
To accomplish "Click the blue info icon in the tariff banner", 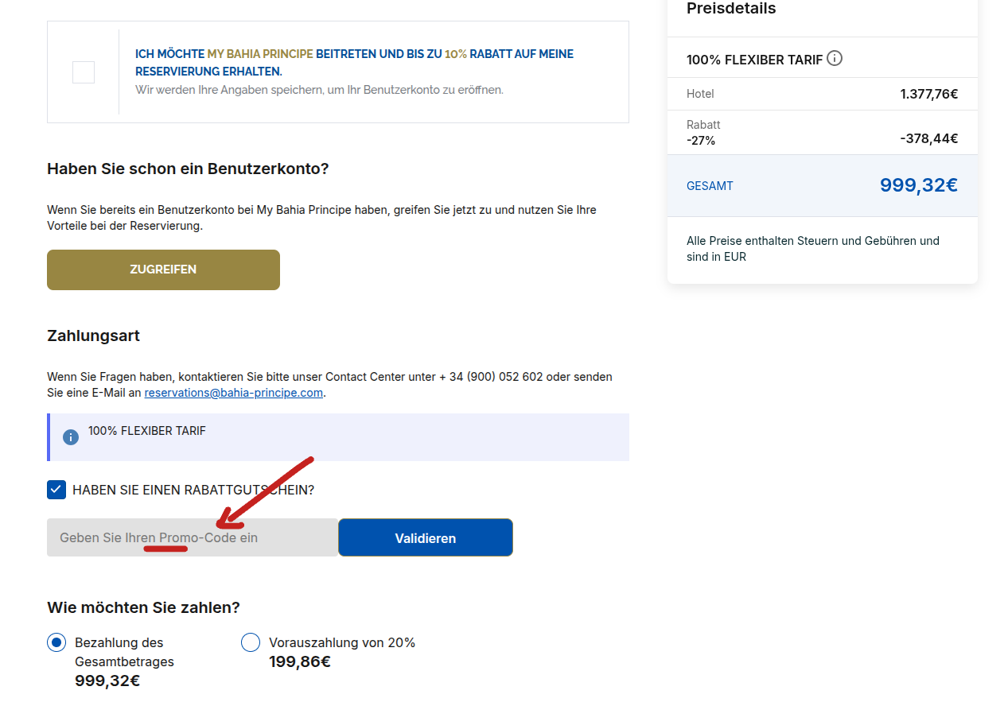I will 70,436.
